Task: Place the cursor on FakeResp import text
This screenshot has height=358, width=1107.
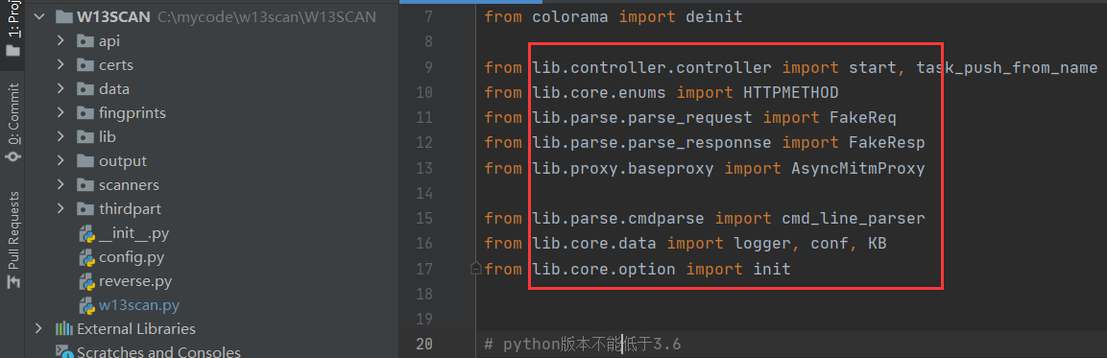Action: coord(885,143)
